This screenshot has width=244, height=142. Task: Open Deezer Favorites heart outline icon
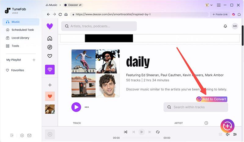point(50,56)
